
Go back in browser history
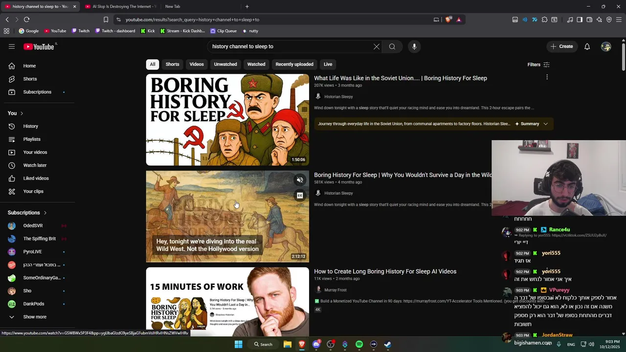[7, 20]
